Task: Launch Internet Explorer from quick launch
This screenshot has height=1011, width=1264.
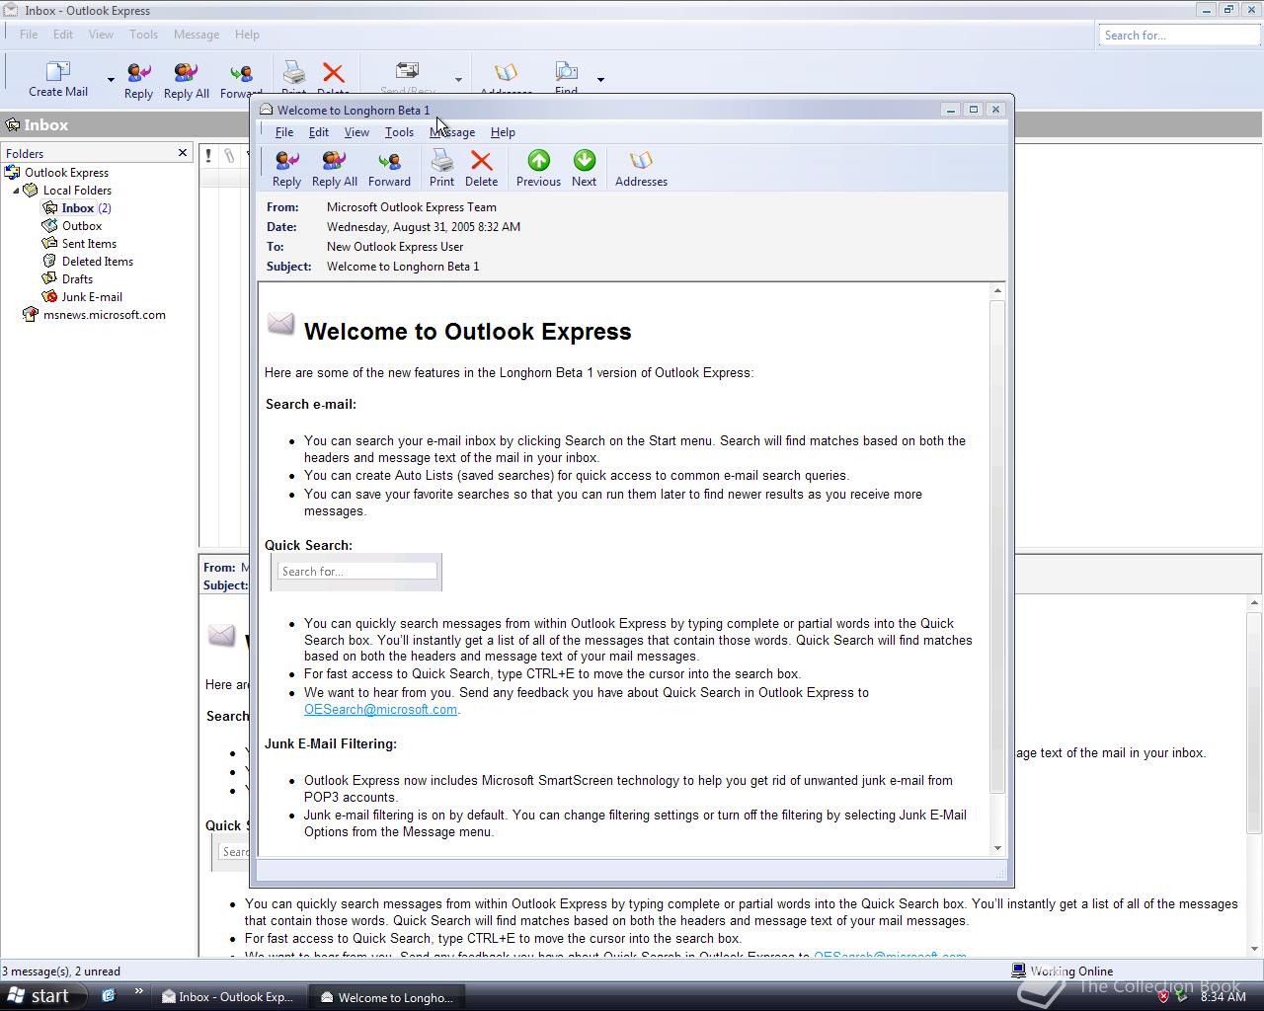Action: [109, 996]
